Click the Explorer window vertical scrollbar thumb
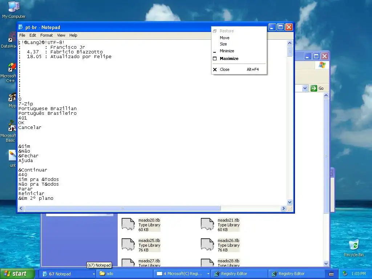 tap(326, 156)
